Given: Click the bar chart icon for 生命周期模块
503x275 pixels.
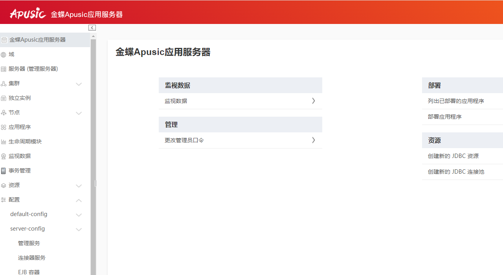Looking at the screenshot, I should [x=4, y=142].
